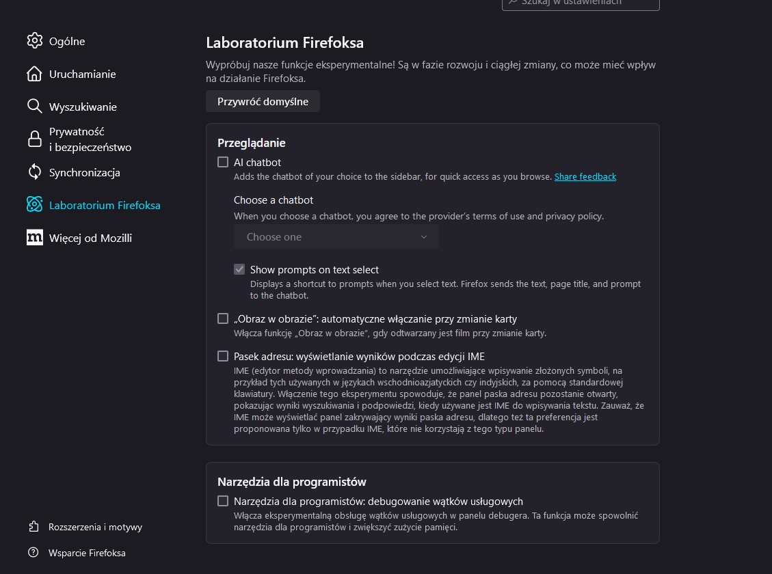Click the Laboratorium Firefoksa atom icon
This screenshot has width=772, height=574.
pyautogui.click(x=34, y=205)
